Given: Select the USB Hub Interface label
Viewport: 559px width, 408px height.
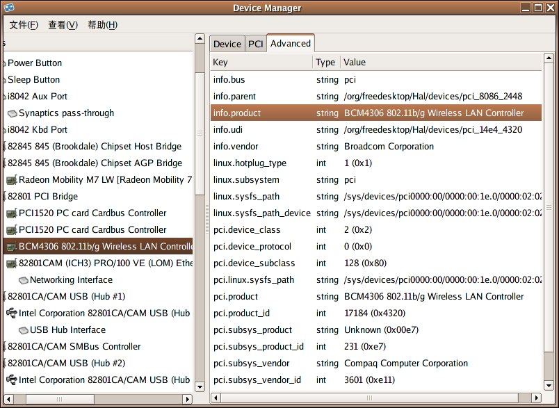Looking at the screenshot, I should [x=67, y=330].
